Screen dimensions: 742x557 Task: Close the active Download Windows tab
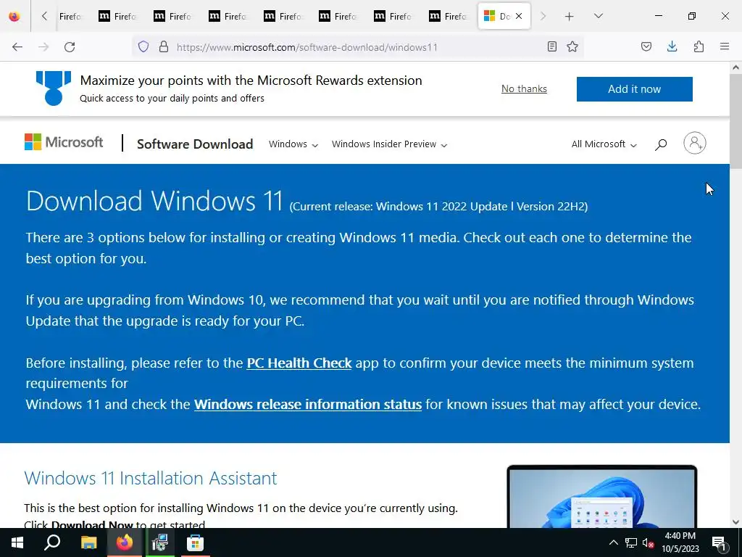[519, 16]
